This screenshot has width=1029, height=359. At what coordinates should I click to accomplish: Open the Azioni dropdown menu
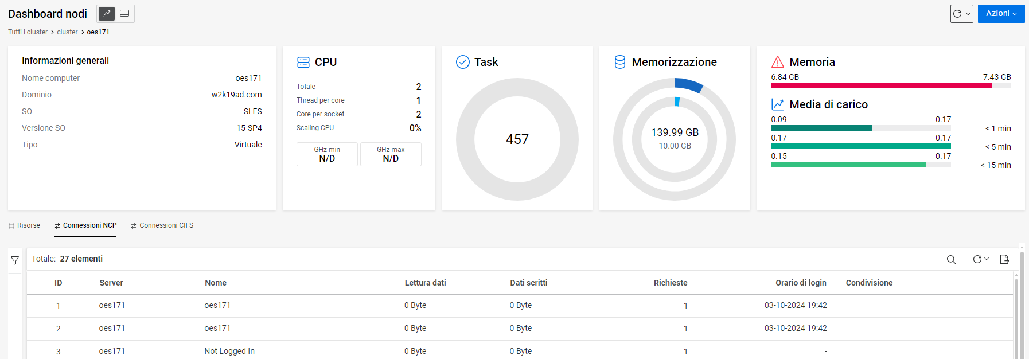pyautogui.click(x=1001, y=14)
